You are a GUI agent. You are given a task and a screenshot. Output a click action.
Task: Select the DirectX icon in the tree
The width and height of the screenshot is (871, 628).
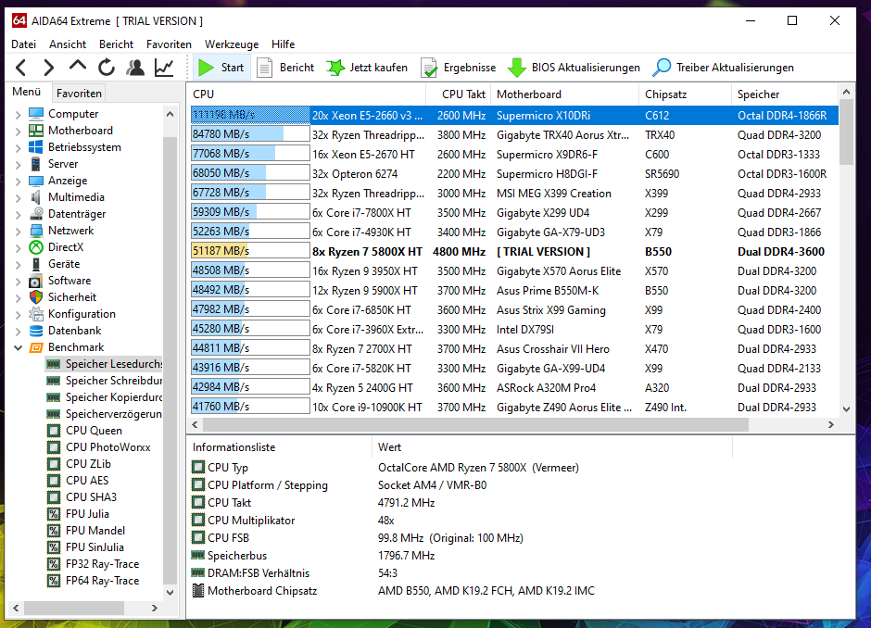point(36,247)
